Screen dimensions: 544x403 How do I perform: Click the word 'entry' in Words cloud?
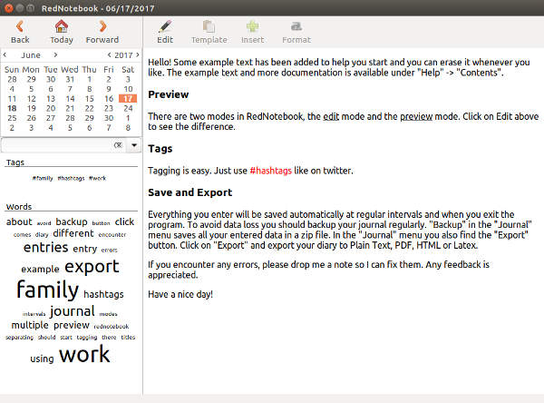[x=85, y=249]
